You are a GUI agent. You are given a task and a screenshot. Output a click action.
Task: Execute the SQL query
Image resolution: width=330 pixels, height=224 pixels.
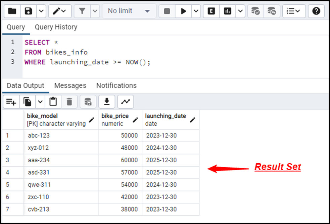pos(183,11)
